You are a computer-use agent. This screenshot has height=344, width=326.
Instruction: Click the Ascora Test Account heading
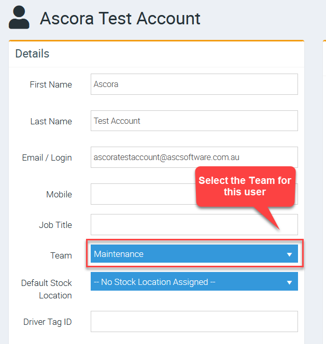click(x=120, y=19)
